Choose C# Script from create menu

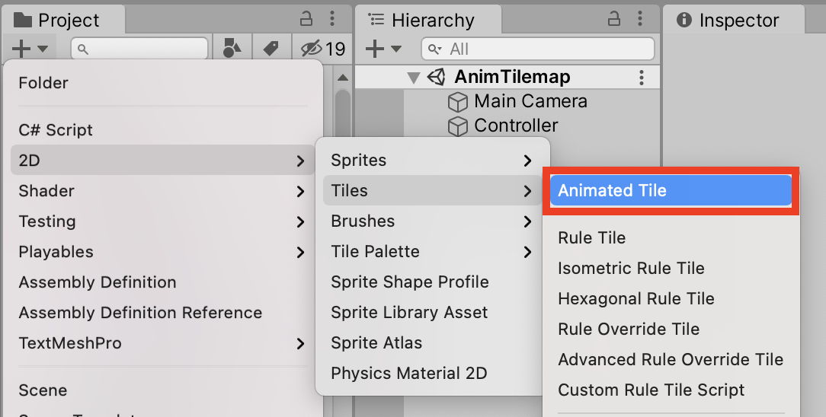coord(56,130)
